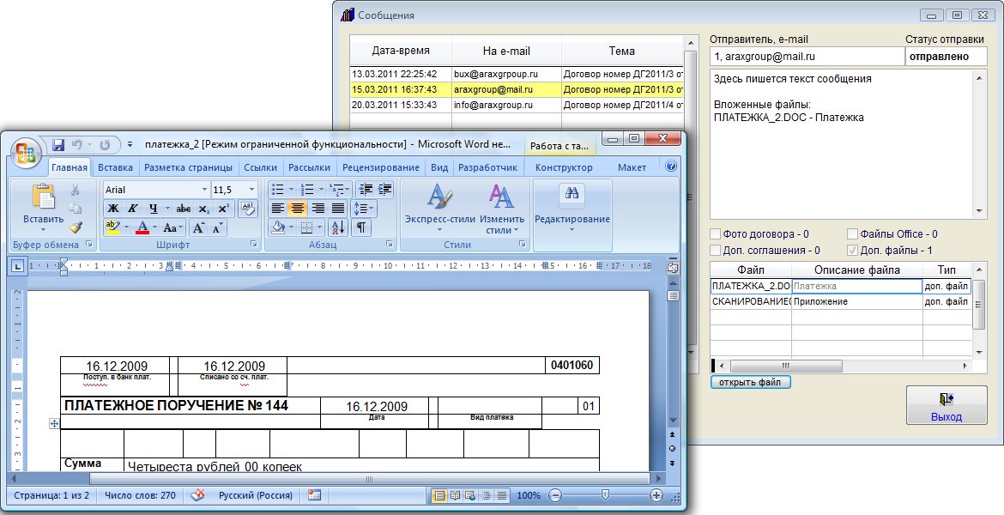Image resolution: width=1004 pixels, height=515 pixels.
Task: Switch to Web Layout view
Action: pos(470,495)
